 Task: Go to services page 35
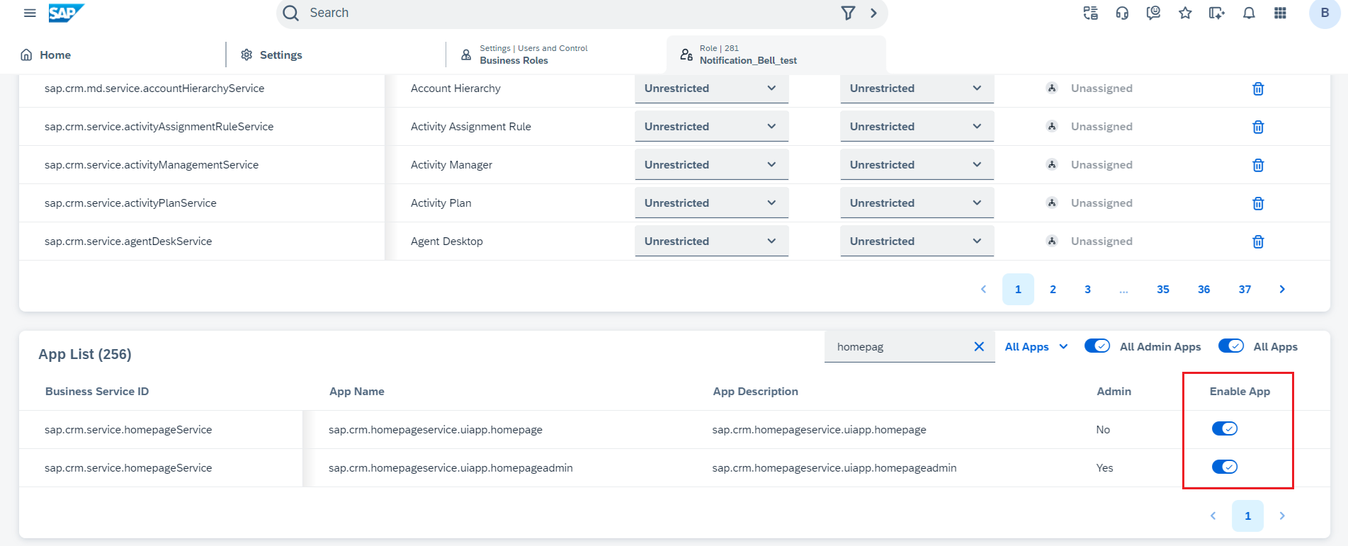1163,290
